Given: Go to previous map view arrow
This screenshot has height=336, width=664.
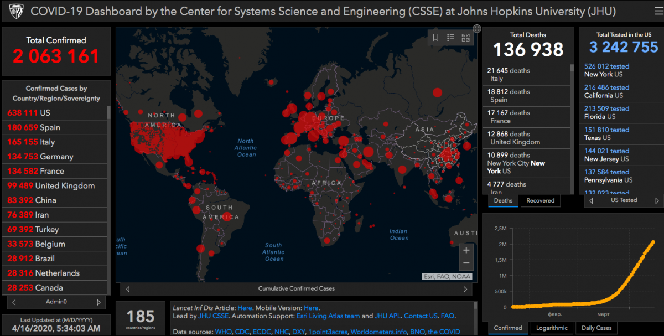Looking at the screenshot, I should tap(128, 289).
